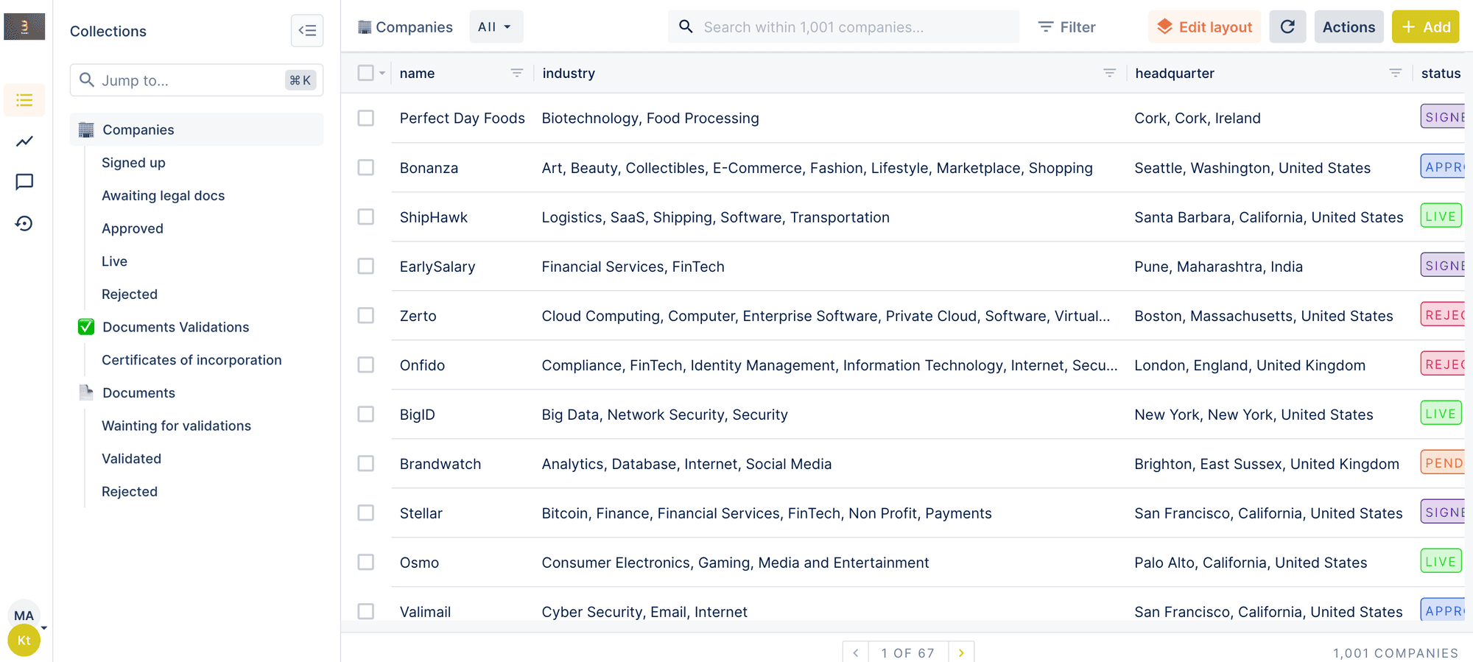Image resolution: width=1473 pixels, height=662 pixels.
Task: Click the Documents Validations green check icon
Action: [86, 327]
